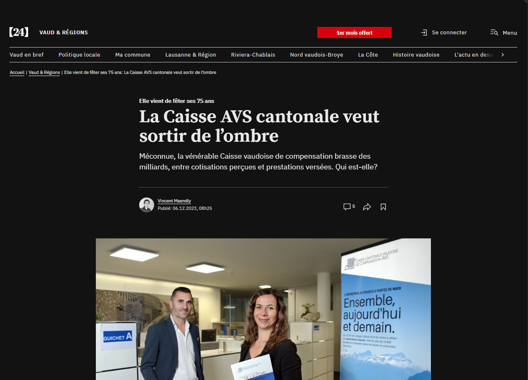528x380 pixels.
Task: Select Ma commune in navigation
Action: click(133, 55)
